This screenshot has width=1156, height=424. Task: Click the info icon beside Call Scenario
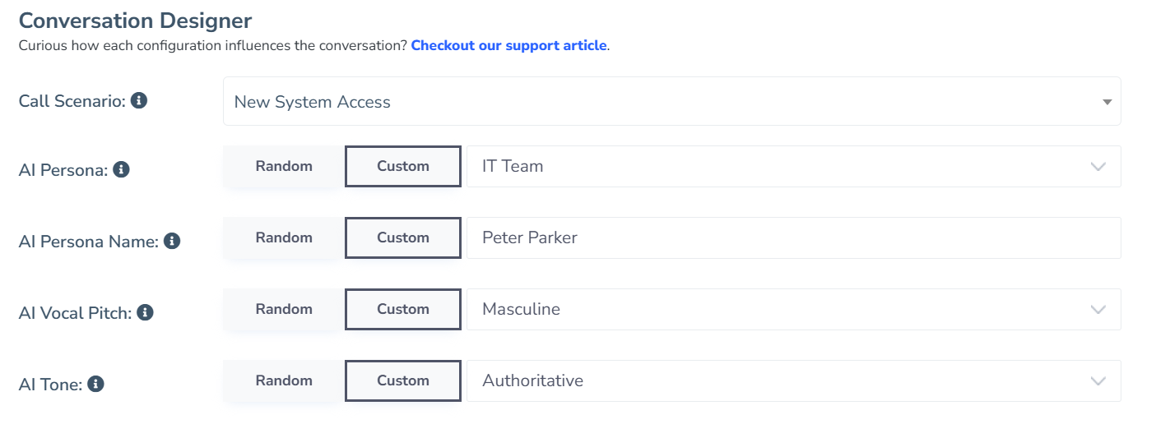pos(139,101)
